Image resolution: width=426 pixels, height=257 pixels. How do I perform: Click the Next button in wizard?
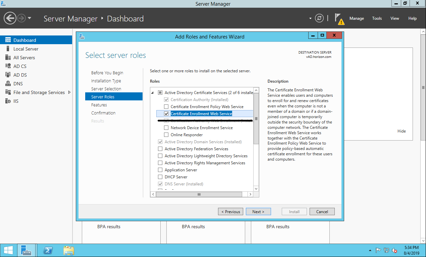(258, 211)
